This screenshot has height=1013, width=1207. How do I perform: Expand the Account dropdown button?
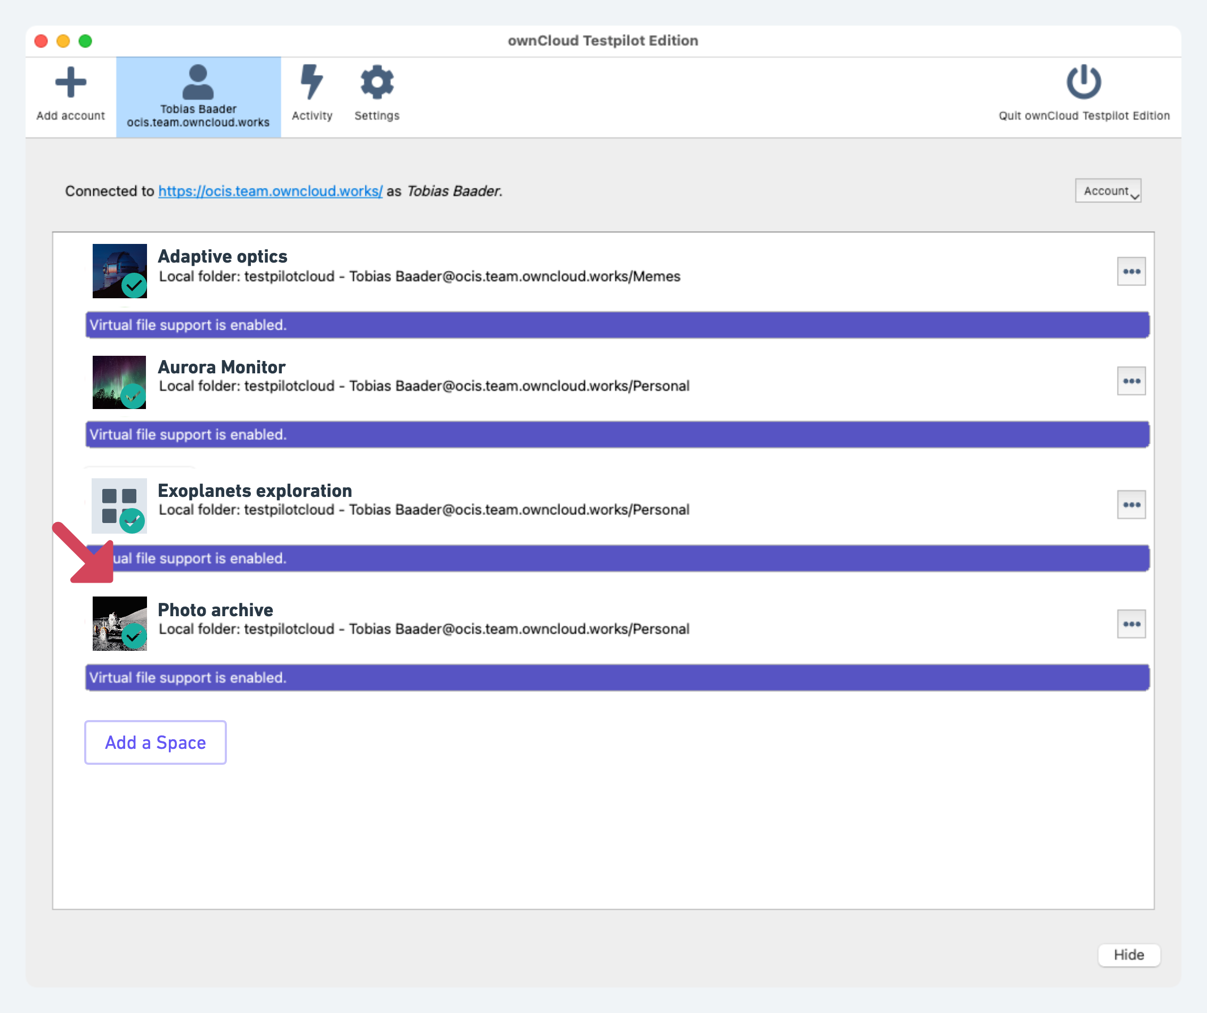1108,191
